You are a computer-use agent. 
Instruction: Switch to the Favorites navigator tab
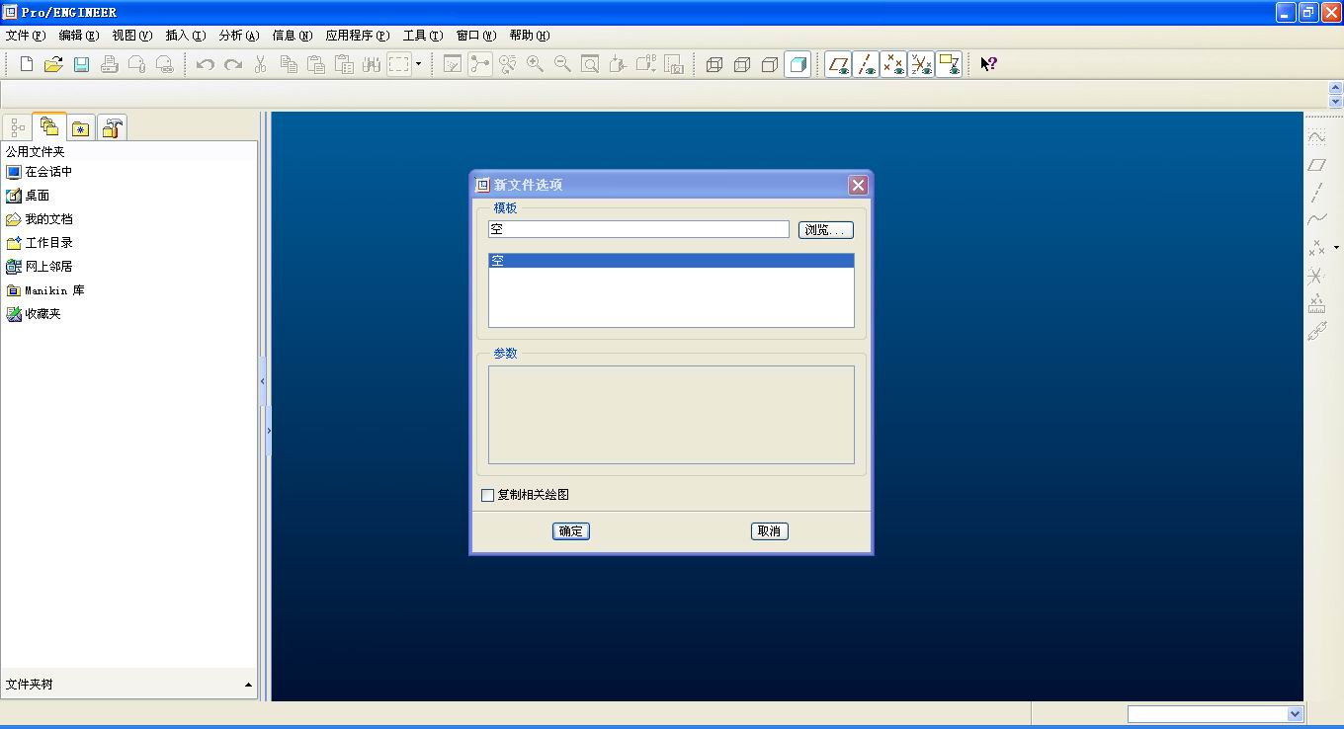point(81,128)
